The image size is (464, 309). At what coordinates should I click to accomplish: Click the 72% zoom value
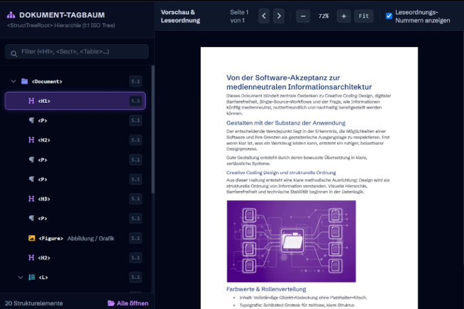323,16
